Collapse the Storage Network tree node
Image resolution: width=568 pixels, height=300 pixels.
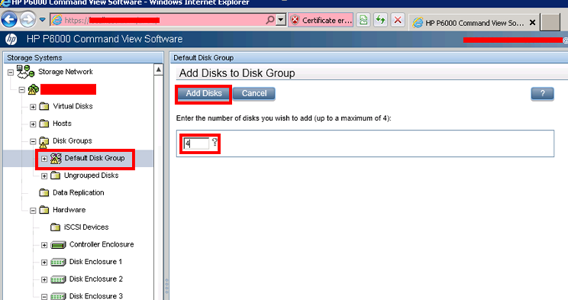(10, 73)
